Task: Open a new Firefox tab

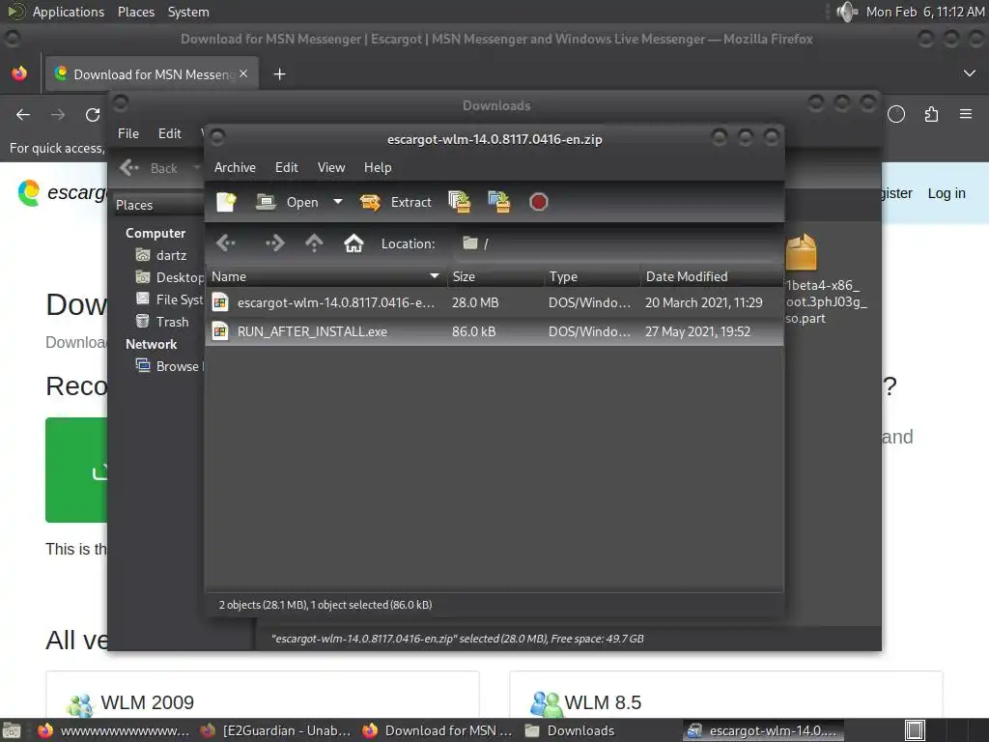Action: tap(279, 74)
